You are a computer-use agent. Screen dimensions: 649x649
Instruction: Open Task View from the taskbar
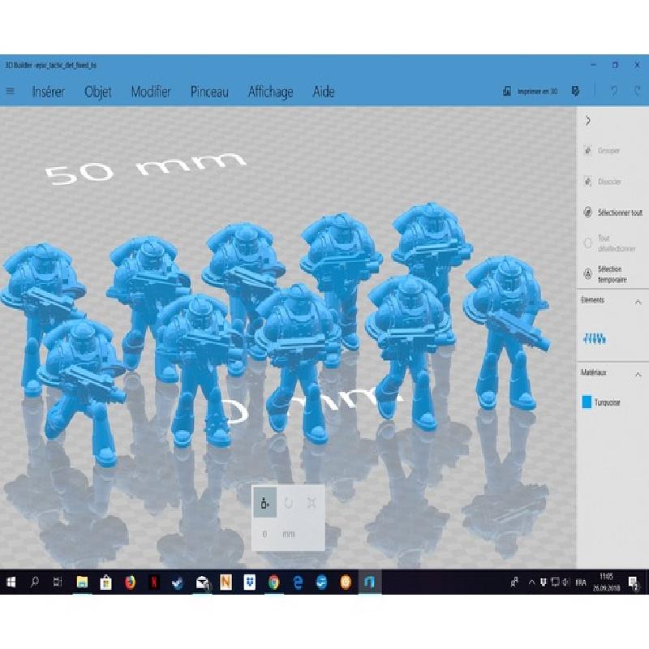point(58,582)
